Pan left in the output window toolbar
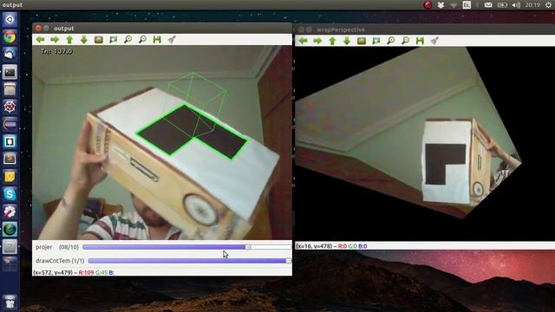This screenshot has width=555, height=312. tap(41, 40)
